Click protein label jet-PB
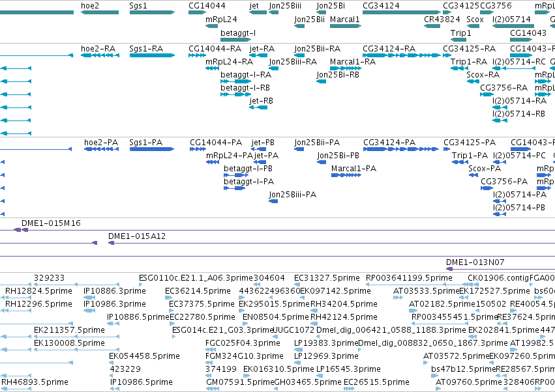Viewport: 555px width, 392px height. (x=263, y=143)
